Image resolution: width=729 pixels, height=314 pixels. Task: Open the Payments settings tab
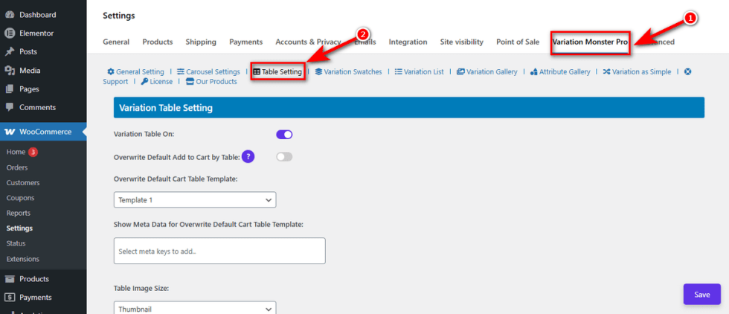[x=246, y=42]
